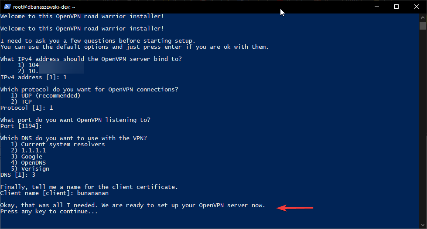Click the "2) TCP" protocol option
The image size is (427, 229).
[x=21, y=101]
